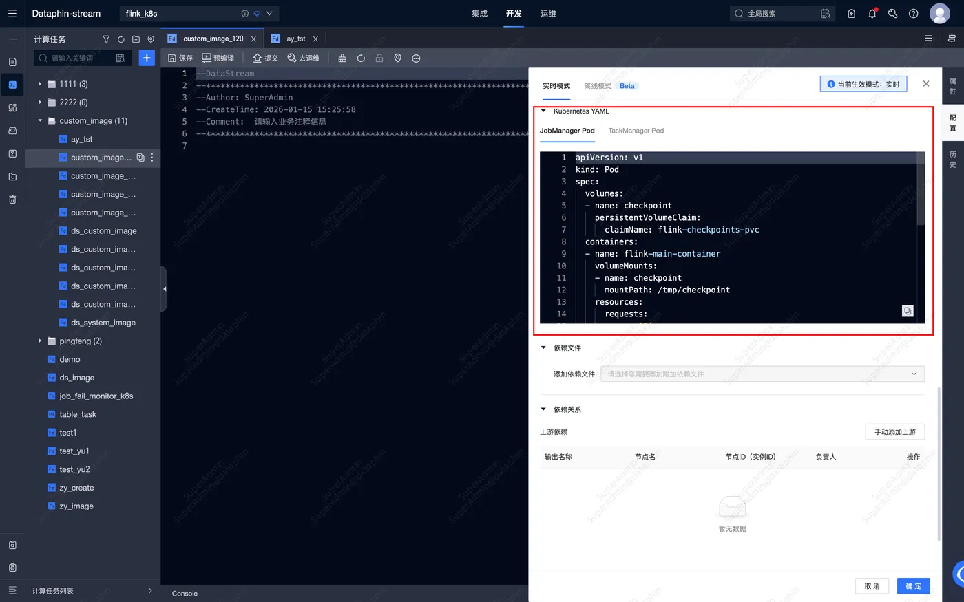Click the 全局搜索 search field
This screenshot has width=964, height=602.
pos(782,14)
